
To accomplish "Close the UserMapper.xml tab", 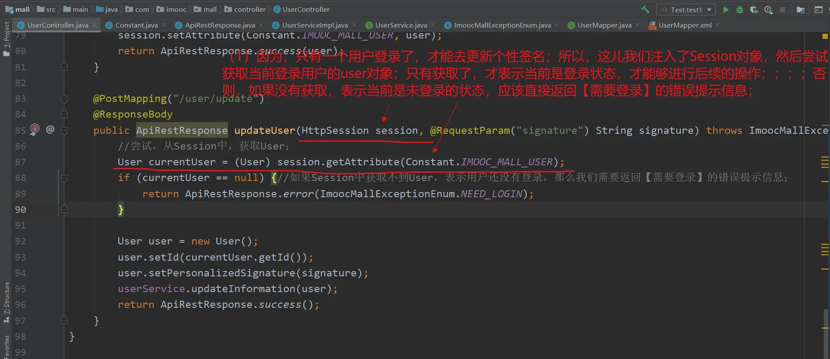I will [x=717, y=25].
